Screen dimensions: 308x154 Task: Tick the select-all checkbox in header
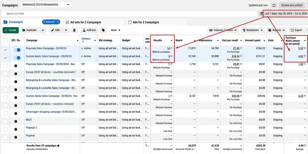(x=5, y=40)
